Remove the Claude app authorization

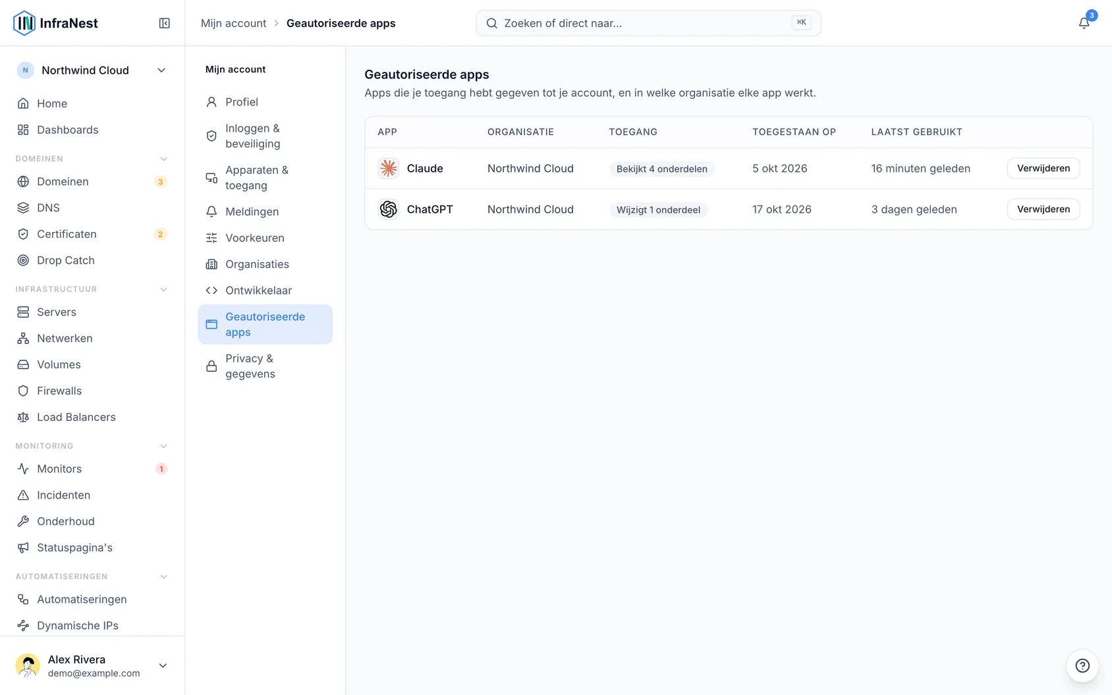coord(1043,169)
